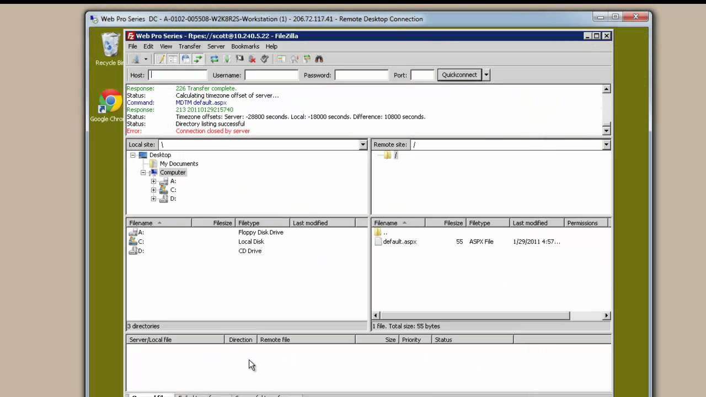706x397 pixels.
Task: Open the Site Manager dropdown arrow
Action: point(146,59)
